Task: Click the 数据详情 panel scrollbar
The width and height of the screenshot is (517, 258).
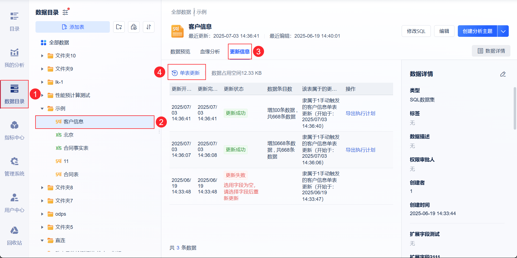Action: 515,108
